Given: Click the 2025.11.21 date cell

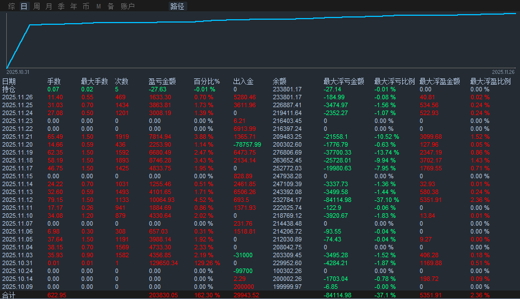Looking at the screenshot, I should 17,137.
